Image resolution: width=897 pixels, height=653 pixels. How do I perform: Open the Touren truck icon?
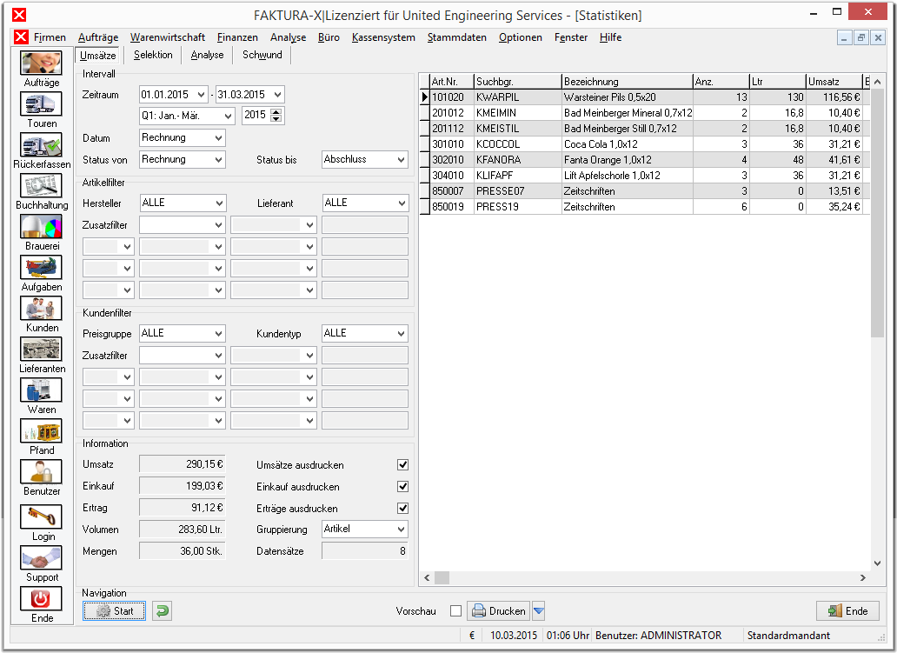(x=41, y=104)
